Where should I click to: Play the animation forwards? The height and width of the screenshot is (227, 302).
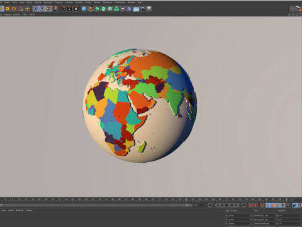[227, 205]
